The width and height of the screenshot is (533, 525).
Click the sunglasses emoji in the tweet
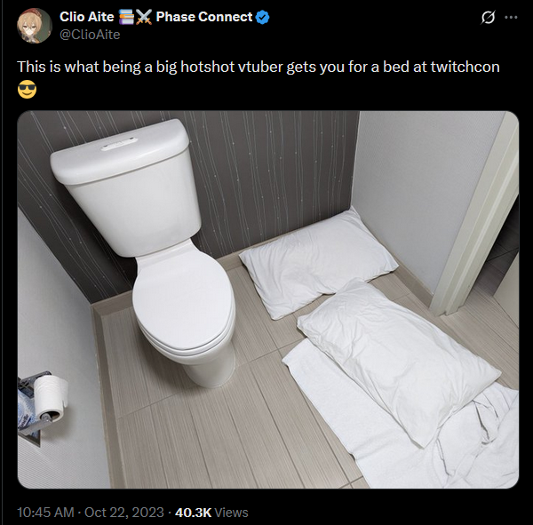pyautogui.click(x=27, y=90)
